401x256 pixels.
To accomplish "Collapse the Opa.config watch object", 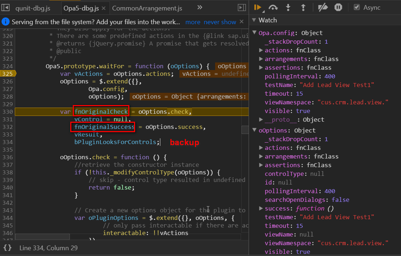I will tap(254, 32).
